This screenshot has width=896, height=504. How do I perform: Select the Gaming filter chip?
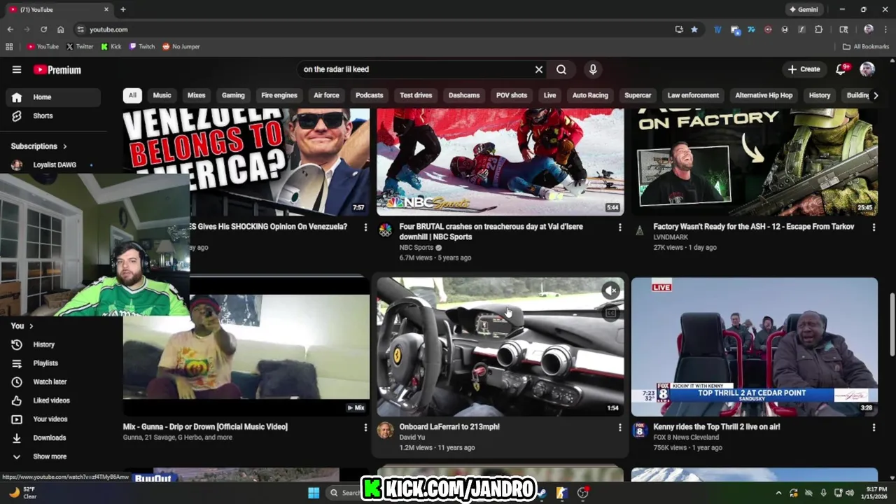pyautogui.click(x=233, y=95)
